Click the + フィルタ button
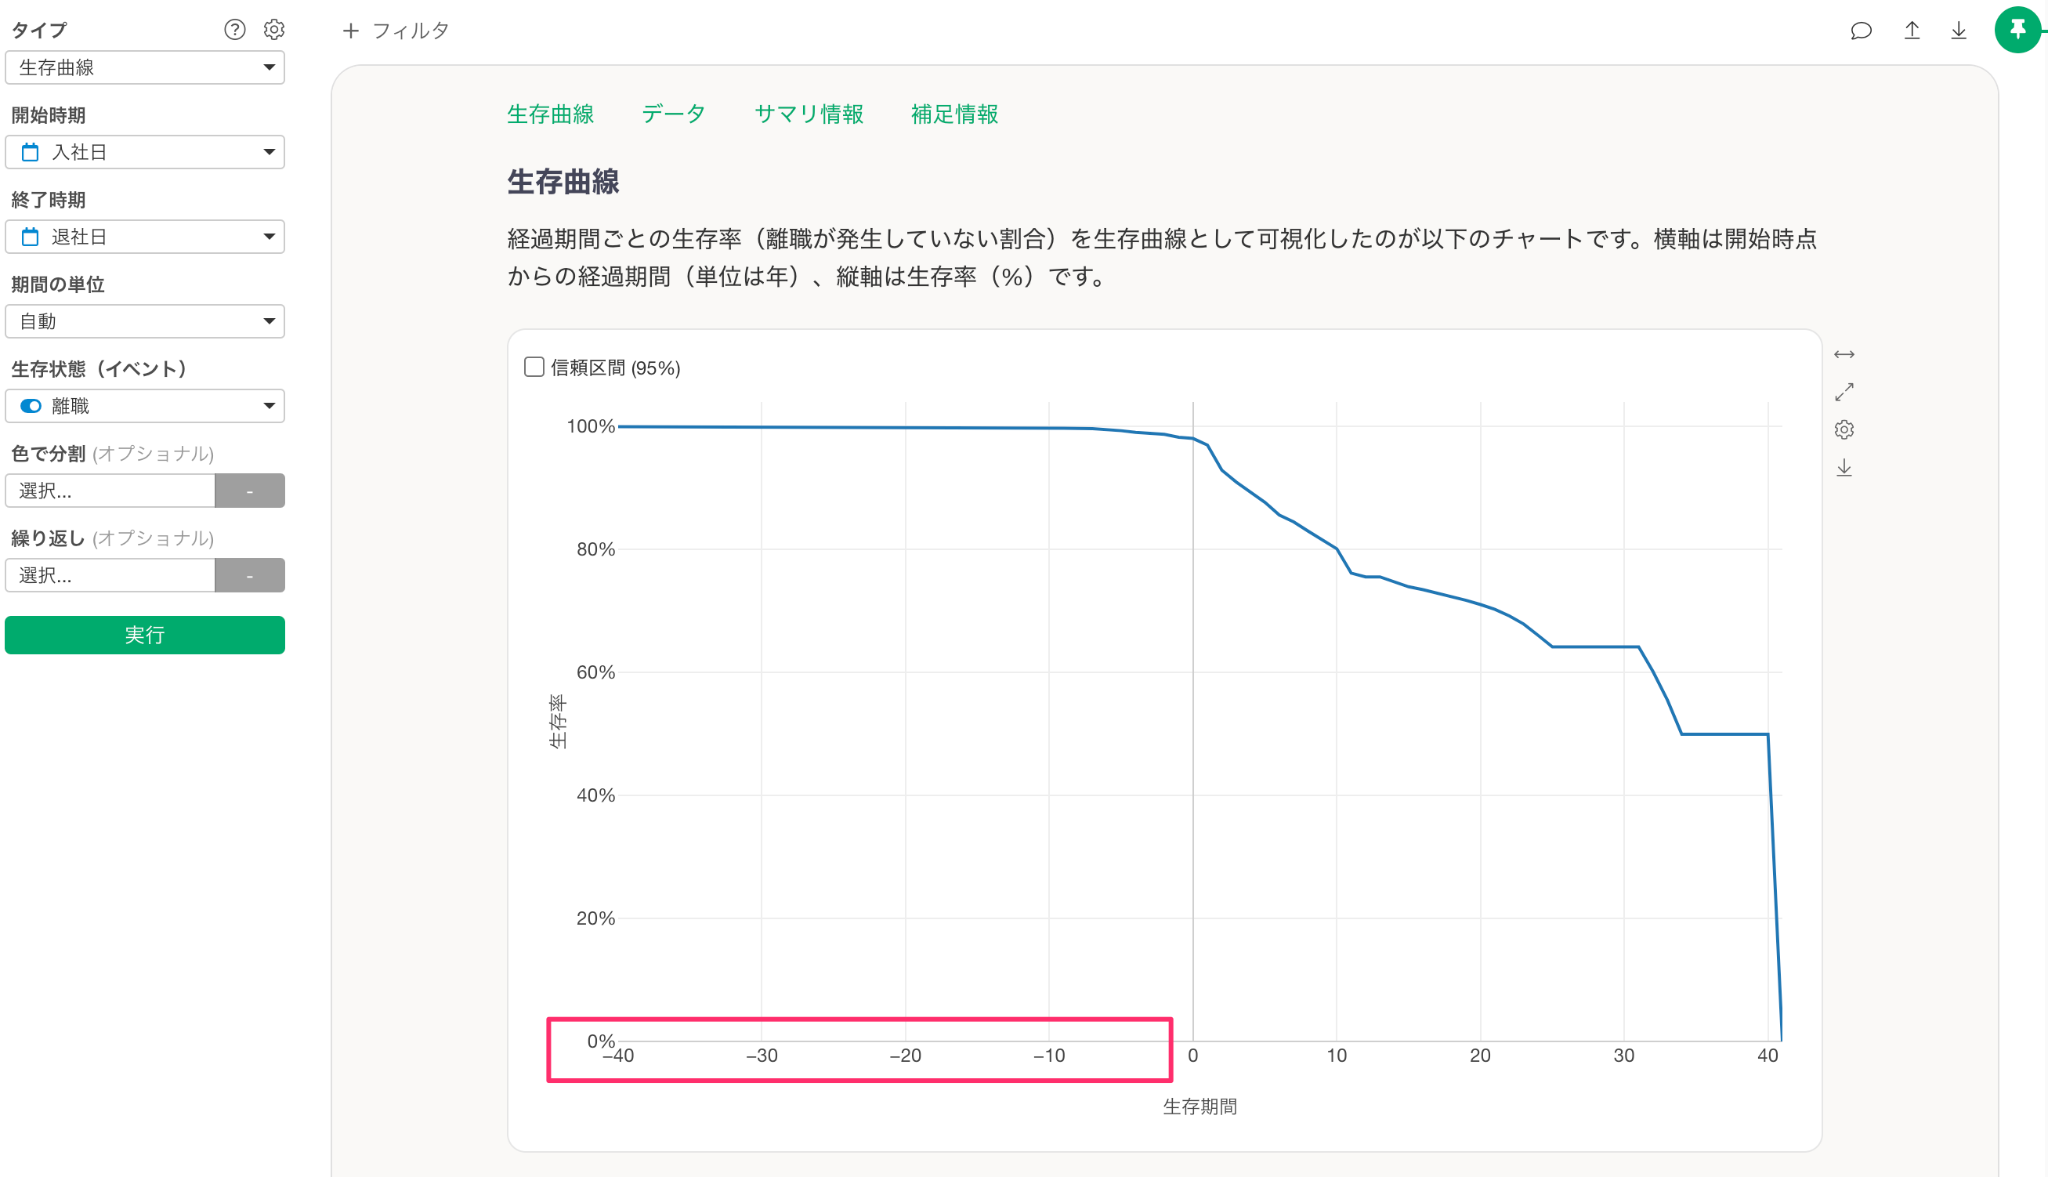Viewport: 2048px width, 1177px height. pos(396,31)
